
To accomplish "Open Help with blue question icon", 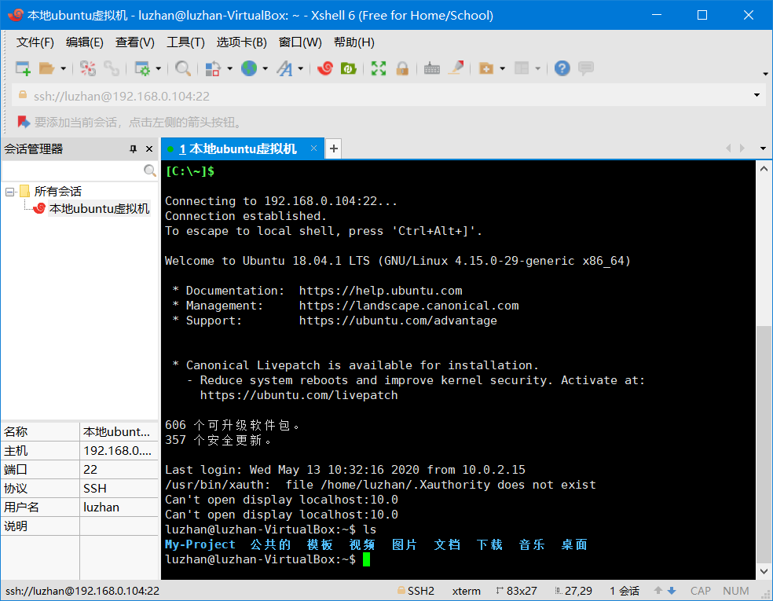I will (562, 68).
